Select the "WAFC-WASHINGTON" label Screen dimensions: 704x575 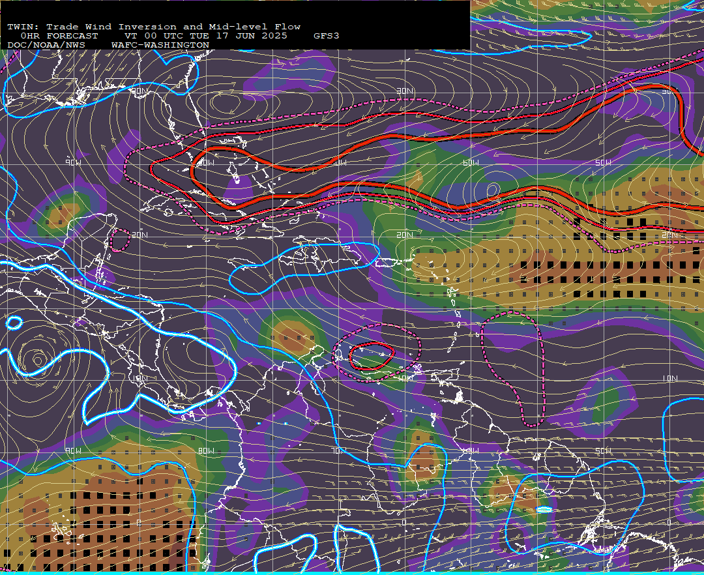click(160, 46)
